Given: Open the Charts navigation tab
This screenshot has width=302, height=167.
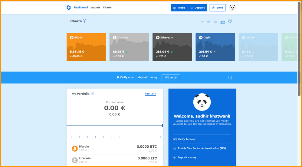Looking at the screenshot, I should point(107,8).
